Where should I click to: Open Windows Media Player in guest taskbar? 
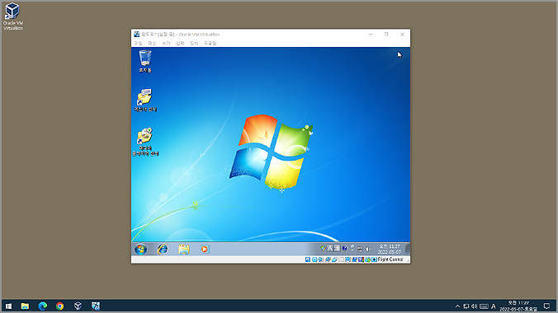(204, 249)
